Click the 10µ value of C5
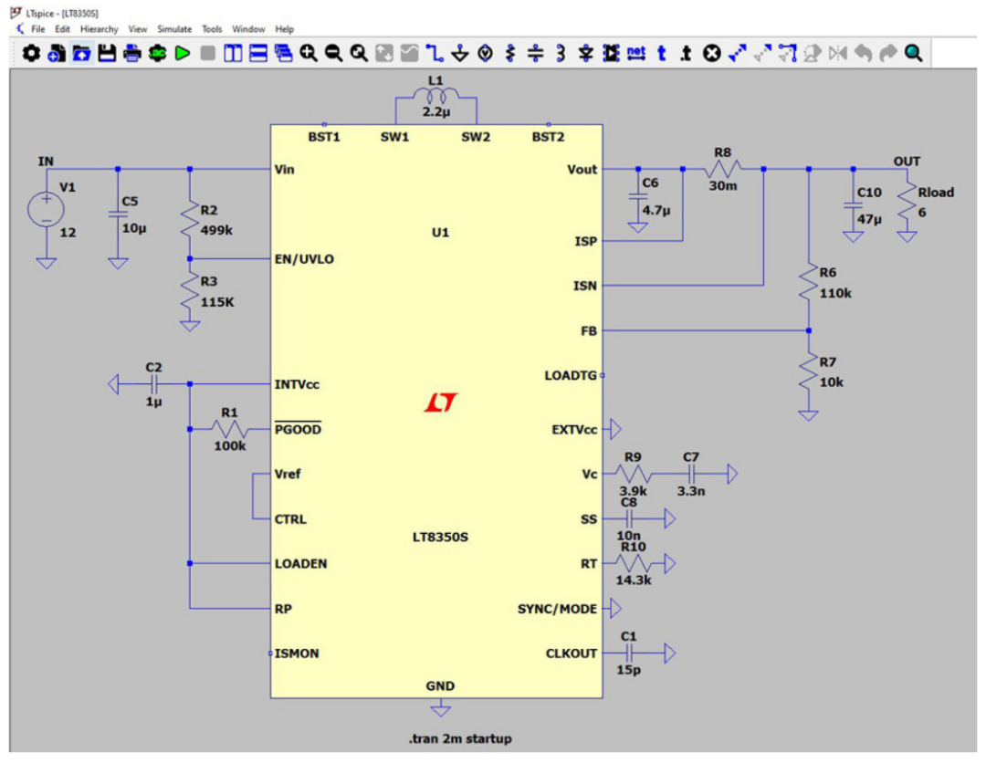 pyautogui.click(x=134, y=228)
